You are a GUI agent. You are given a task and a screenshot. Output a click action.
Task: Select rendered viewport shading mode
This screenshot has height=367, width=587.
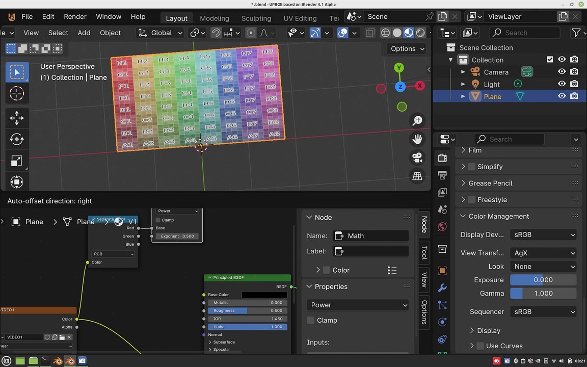pos(420,33)
